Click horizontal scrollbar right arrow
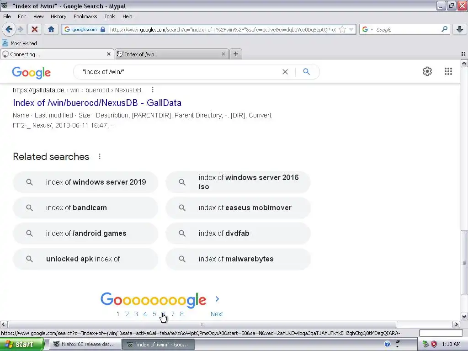Viewport: 468px width, 351px height. [x=456, y=324]
